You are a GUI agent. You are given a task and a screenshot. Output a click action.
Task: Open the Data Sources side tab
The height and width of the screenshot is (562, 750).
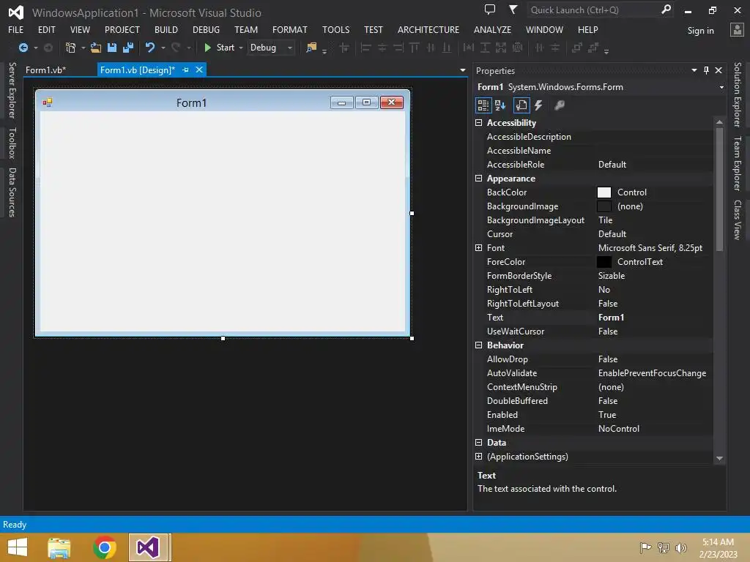point(12,192)
